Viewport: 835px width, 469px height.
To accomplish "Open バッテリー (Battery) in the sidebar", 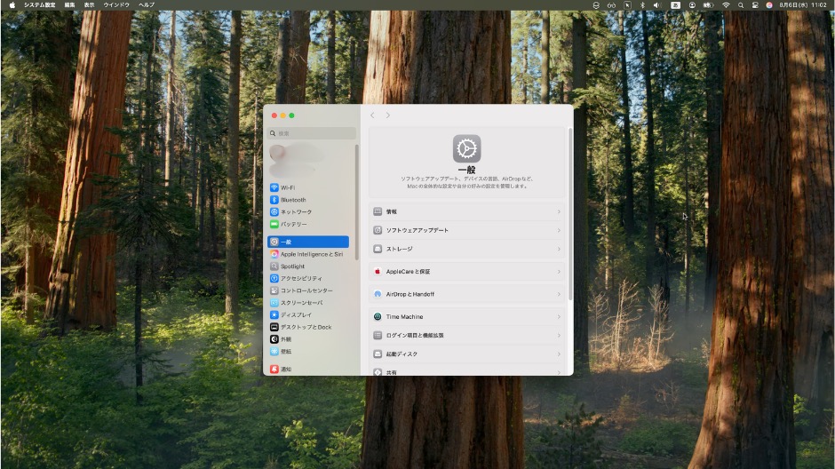I will pos(308,224).
